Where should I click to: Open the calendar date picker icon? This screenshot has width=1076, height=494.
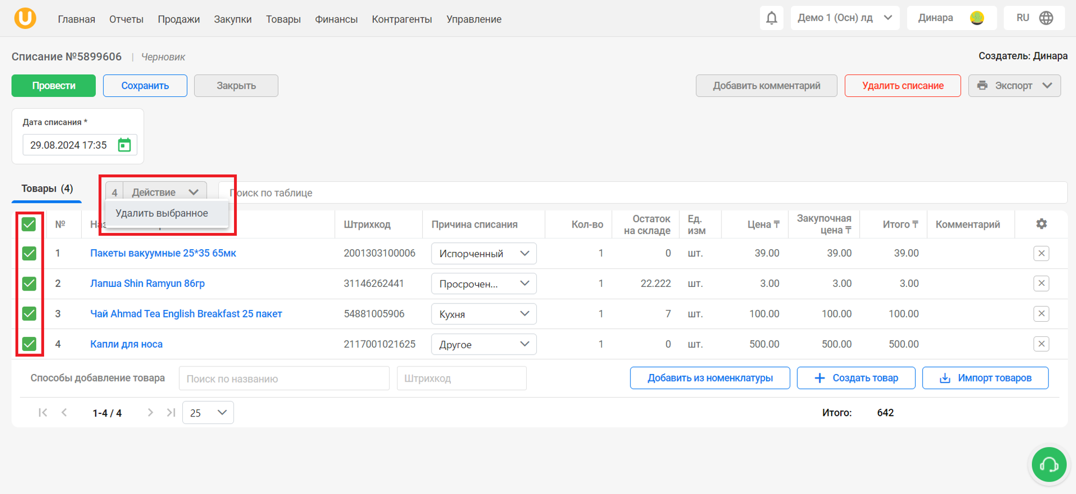[x=124, y=145]
